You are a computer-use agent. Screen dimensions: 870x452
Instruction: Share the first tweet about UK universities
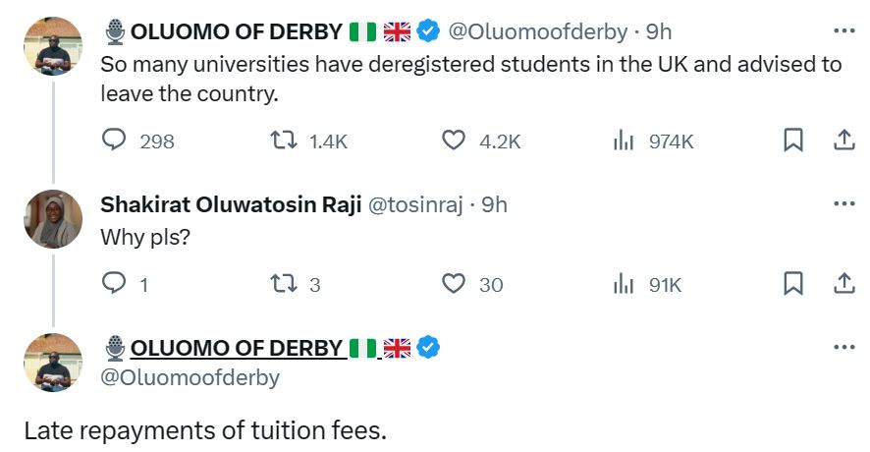click(843, 141)
